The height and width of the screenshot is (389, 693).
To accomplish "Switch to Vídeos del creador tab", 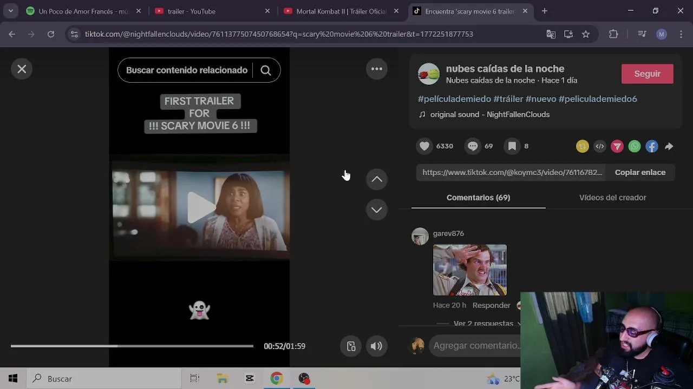I will point(612,198).
